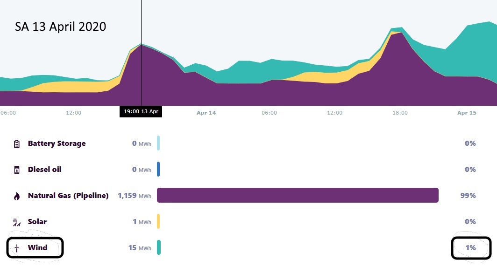This screenshot has height=266, width=497.
Task: Click the Diesel oil barrel icon
Action: pos(17,170)
